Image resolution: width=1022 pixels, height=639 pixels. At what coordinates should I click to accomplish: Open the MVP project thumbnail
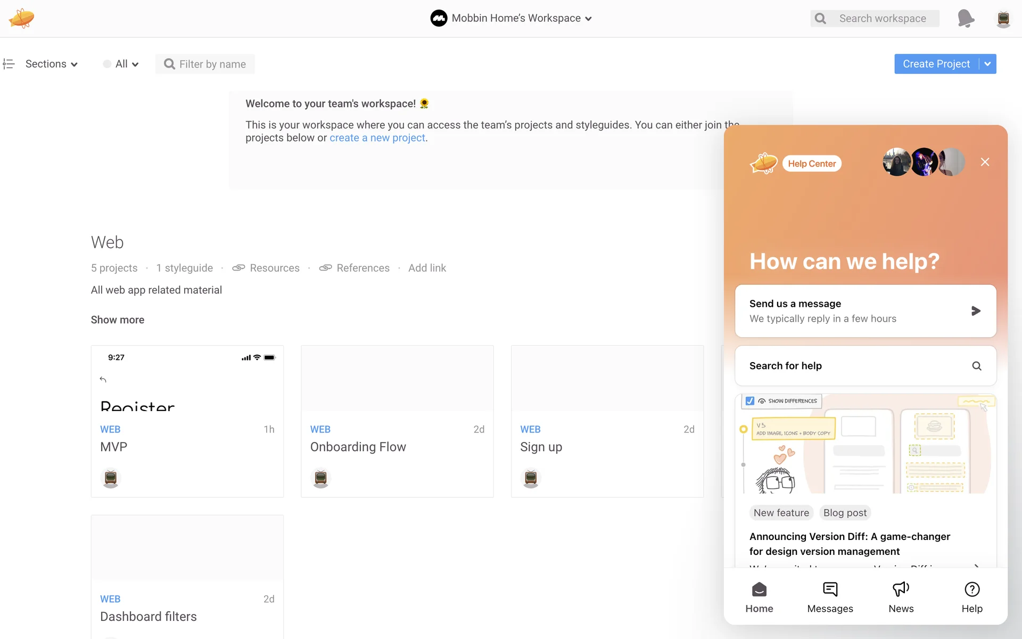click(187, 379)
